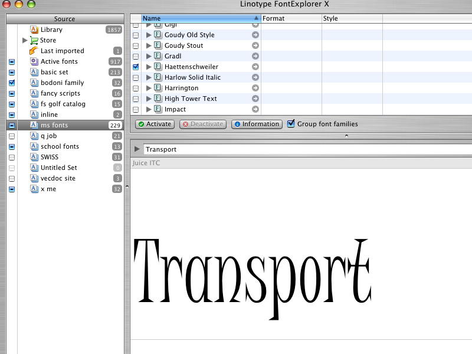The image size is (472, 354).
Task: Click the horizontal pane splitter handle
Action: pos(346,136)
